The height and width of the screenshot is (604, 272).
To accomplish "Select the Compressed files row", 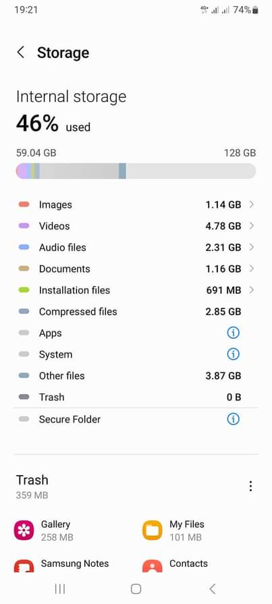I will coord(136,312).
